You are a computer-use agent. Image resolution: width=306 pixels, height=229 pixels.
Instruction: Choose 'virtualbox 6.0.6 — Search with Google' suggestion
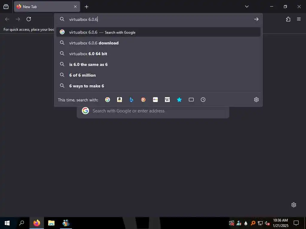[158, 32]
